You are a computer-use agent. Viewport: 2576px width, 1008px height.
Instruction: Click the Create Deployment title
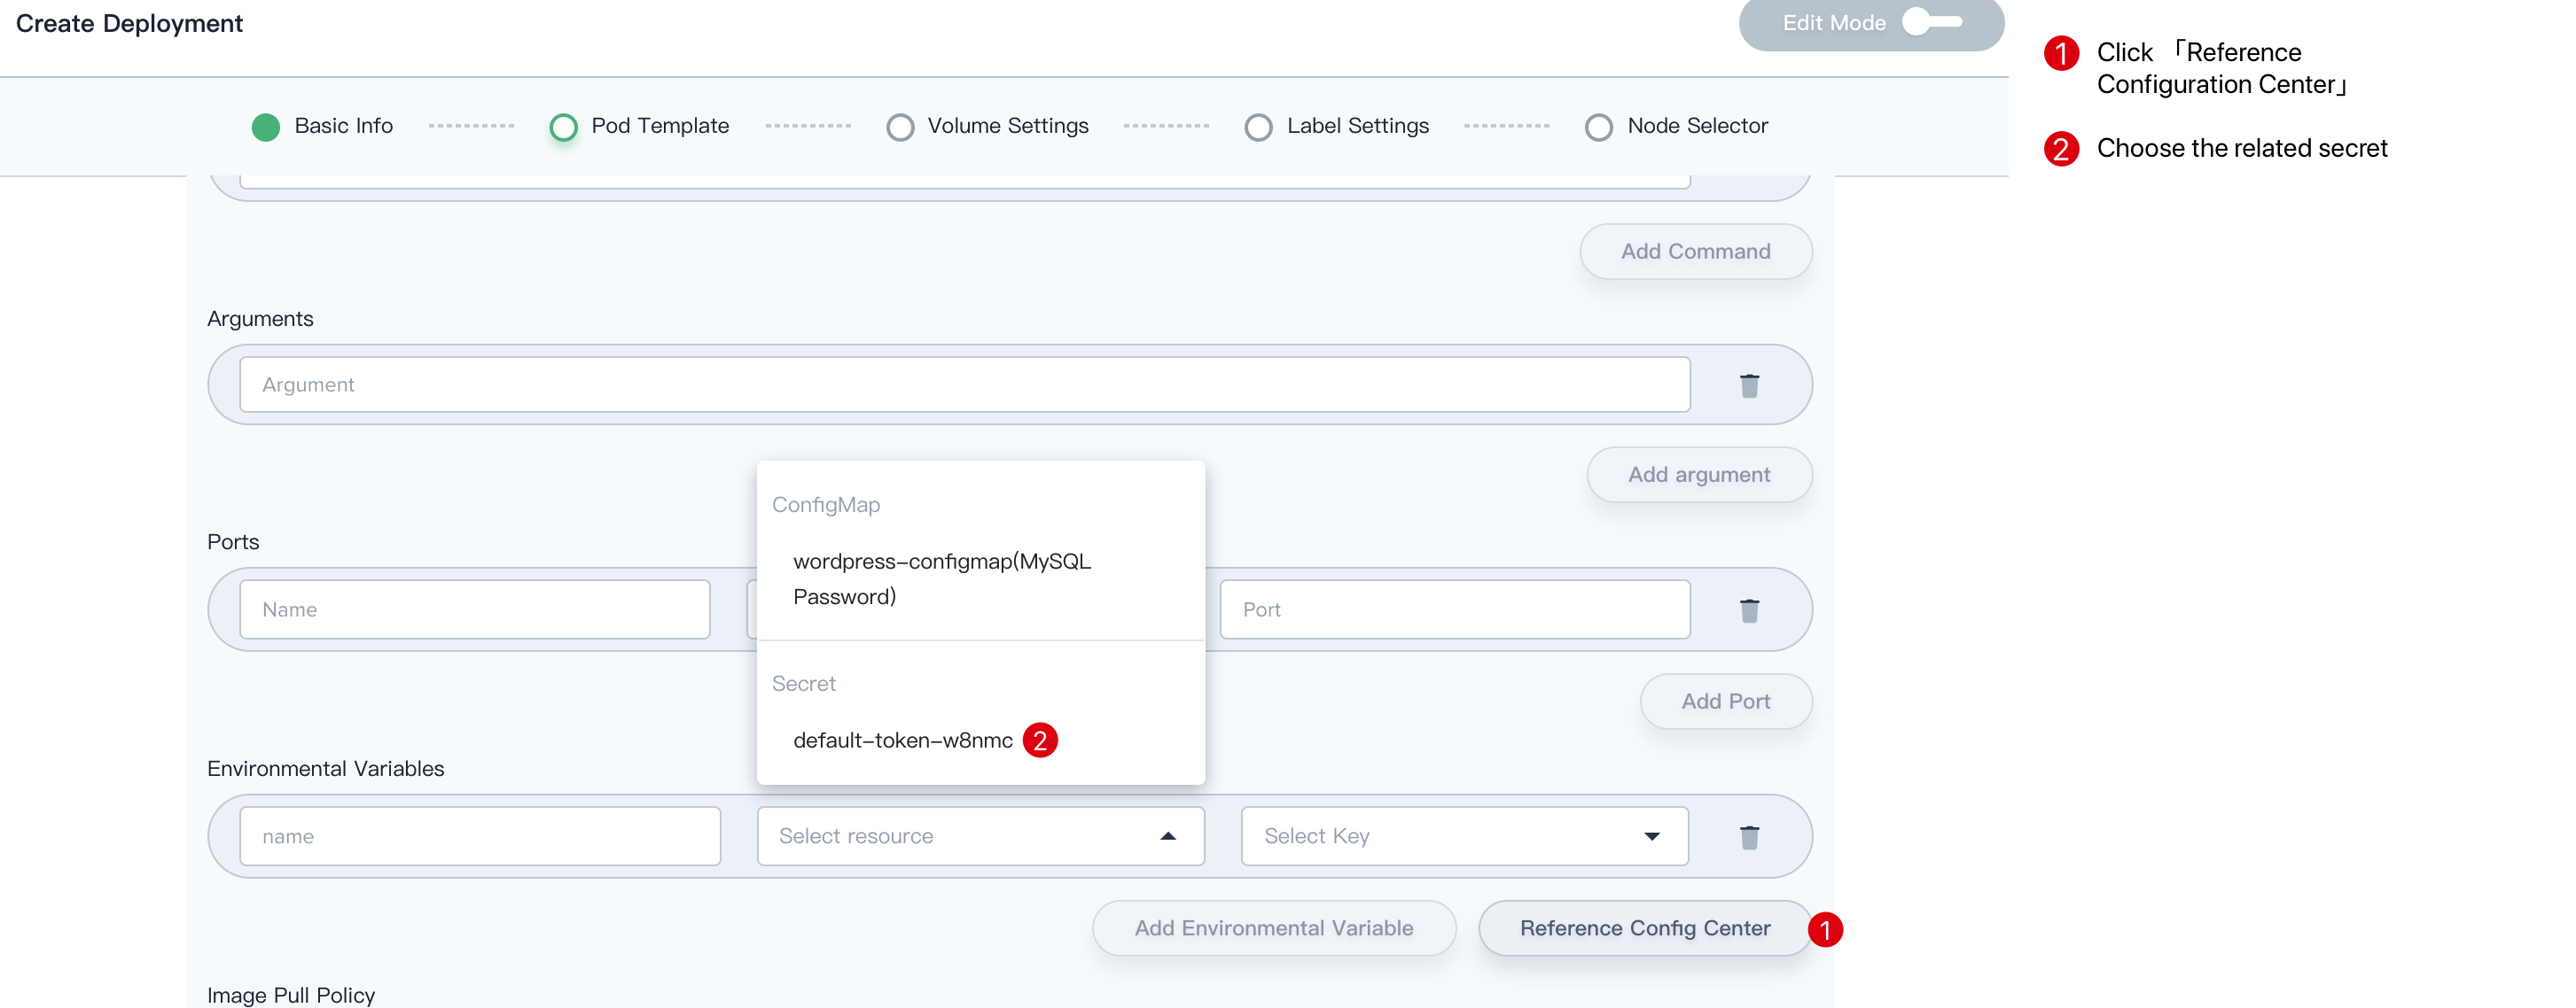129,23
